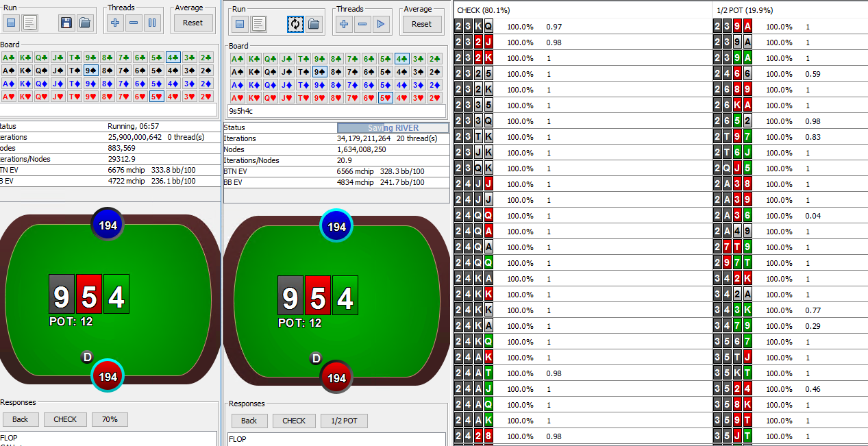
Task: Toggle J♠ on the right window board
Action: tap(286, 72)
